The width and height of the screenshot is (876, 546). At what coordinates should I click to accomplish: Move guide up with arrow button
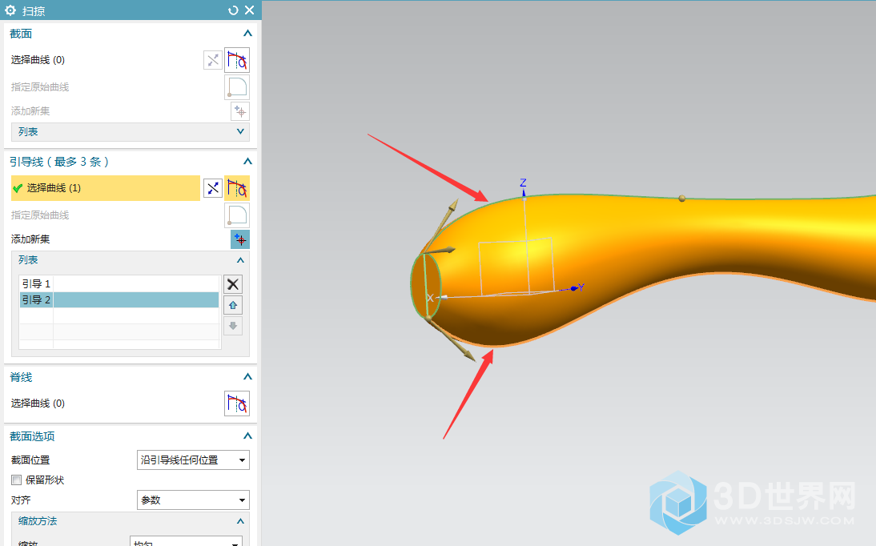[233, 305]
